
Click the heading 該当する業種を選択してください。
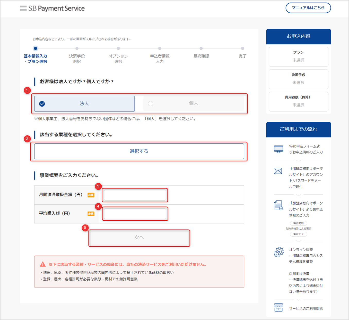tap(76, 135)
